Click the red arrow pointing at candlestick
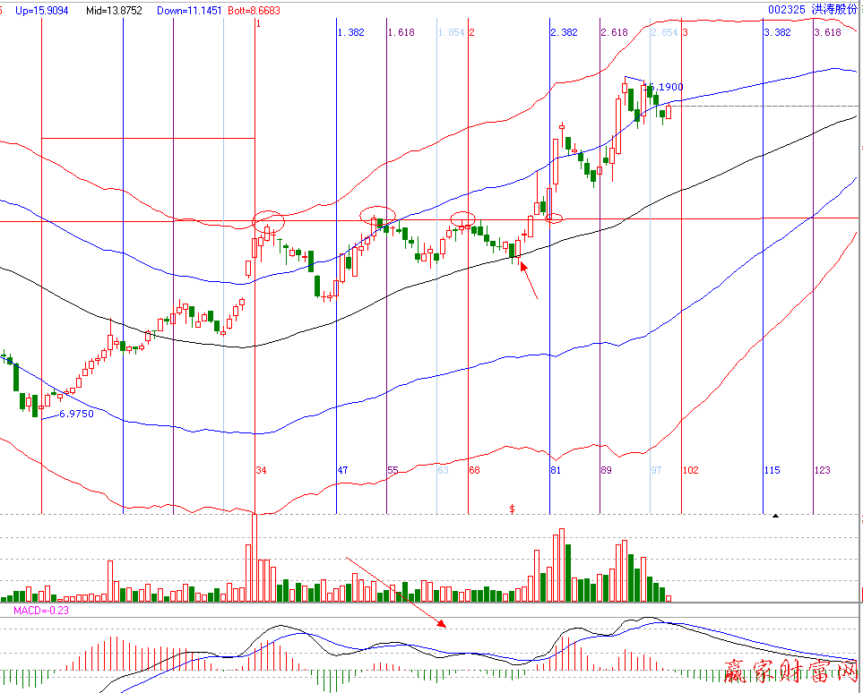 (x=529, y=279)
